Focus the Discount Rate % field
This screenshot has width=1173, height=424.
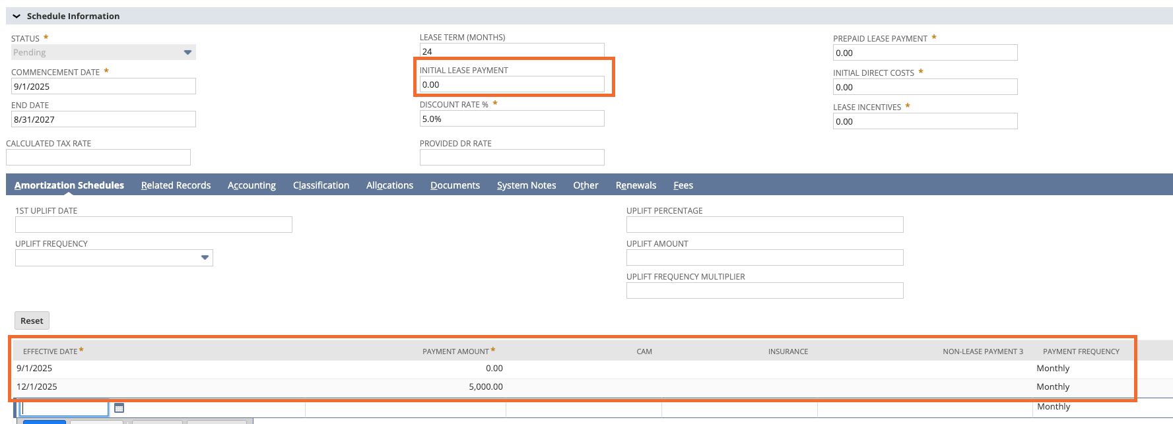click(512, 119)
